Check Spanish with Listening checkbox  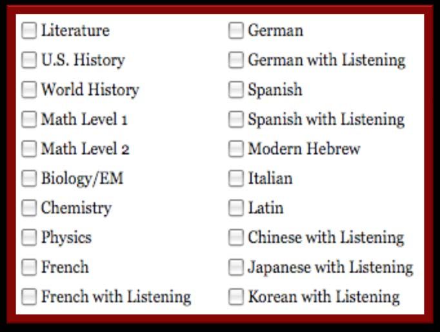[x=236, y=119]
